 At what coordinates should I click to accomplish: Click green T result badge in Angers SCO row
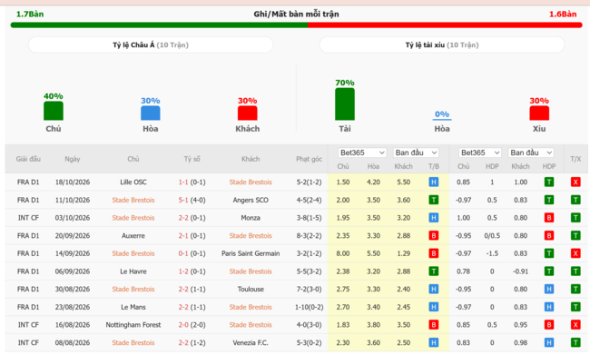pos(434,200)
